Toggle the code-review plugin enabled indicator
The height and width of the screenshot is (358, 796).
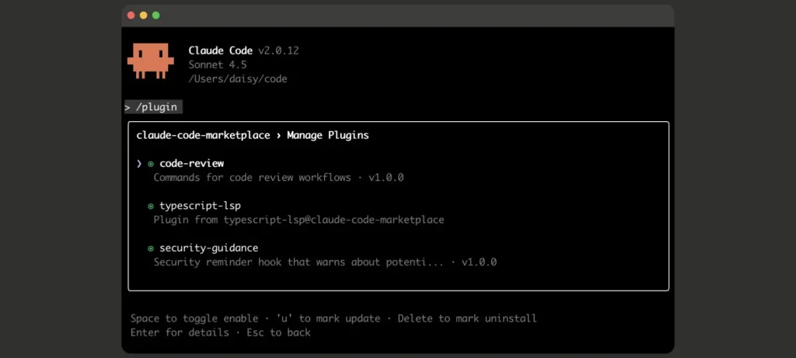(151, 164)
